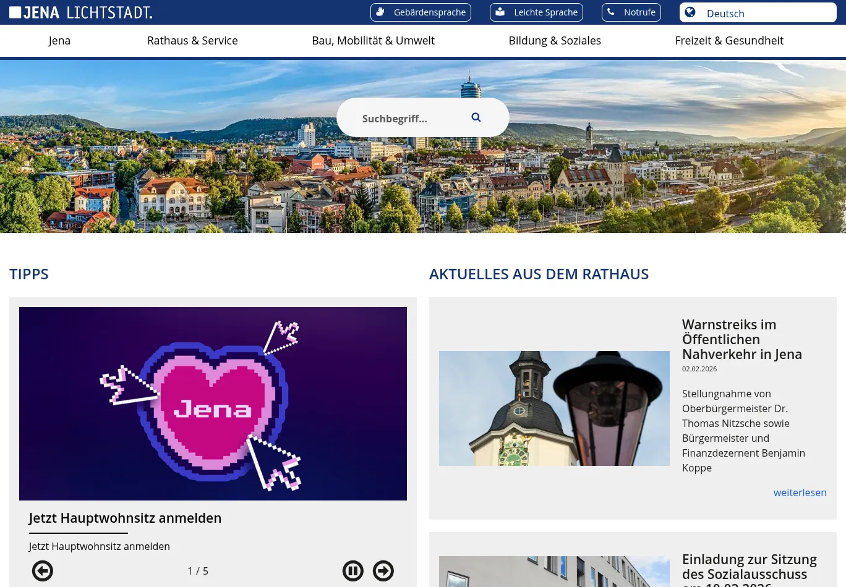Open the clock tower news thumbnail
This screenshot has width=846, height=587.
point(554,408)
